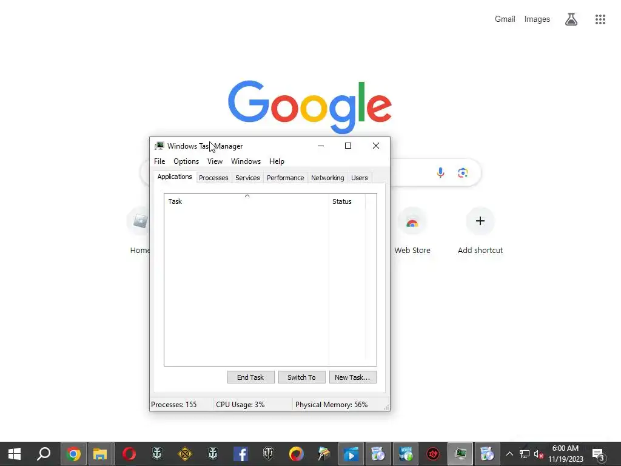Click the End Task button
This screenshot has height=466, width=621.
(250, 377)
